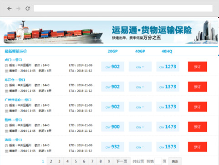Click the browser address bar
The height and width of the screenshot is (165, 219).
123,8
